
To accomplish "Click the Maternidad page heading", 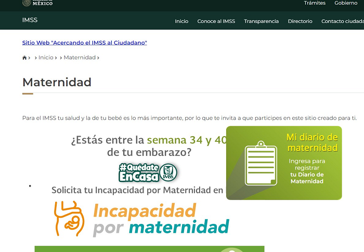I will tap(57, 82).
